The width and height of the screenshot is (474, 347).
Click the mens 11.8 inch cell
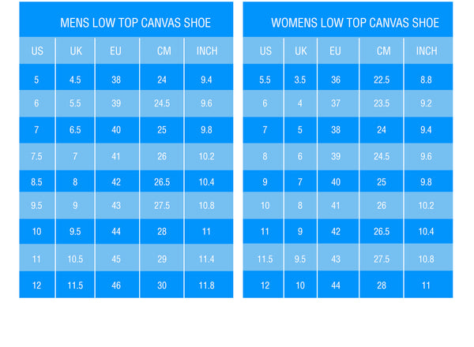tap(207, 285)
